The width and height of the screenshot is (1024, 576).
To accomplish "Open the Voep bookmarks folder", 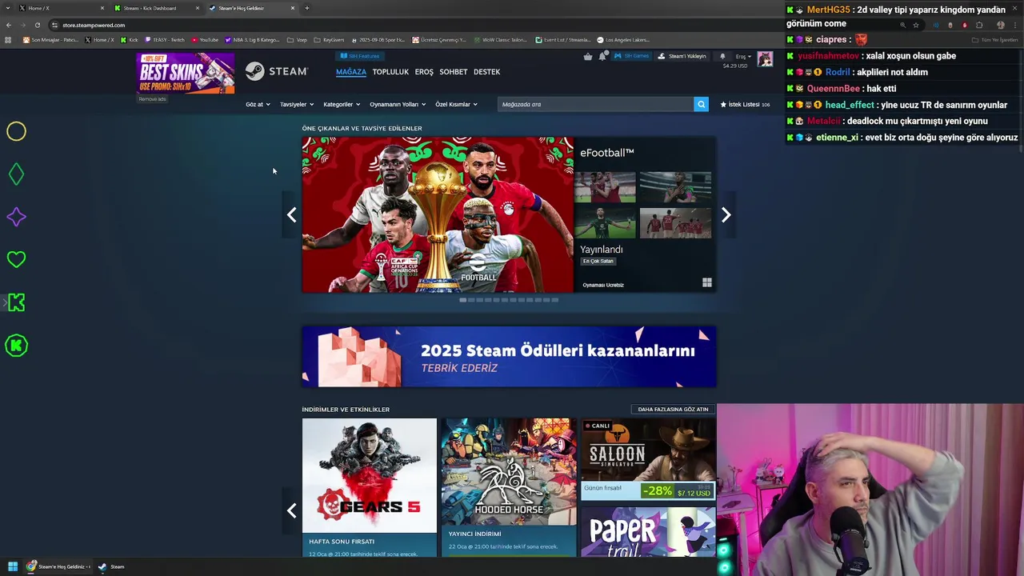I will [x=298, y=39].
